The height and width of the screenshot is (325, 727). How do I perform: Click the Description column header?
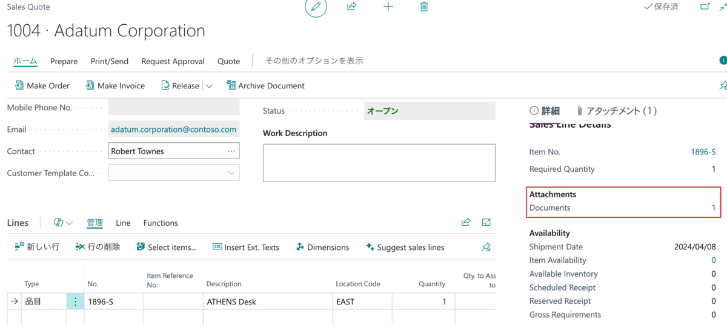[x=224, y=284]
